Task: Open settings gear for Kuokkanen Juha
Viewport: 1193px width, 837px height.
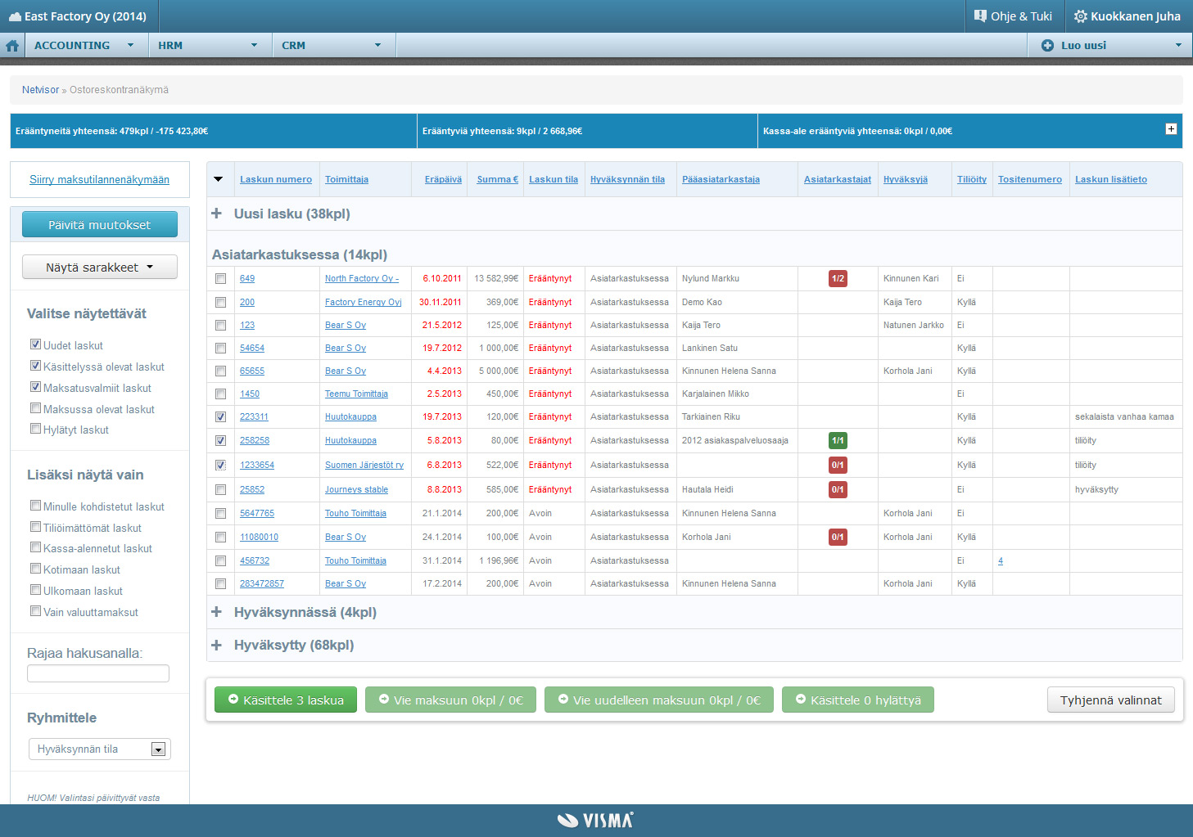Action: pos(1081,16)
